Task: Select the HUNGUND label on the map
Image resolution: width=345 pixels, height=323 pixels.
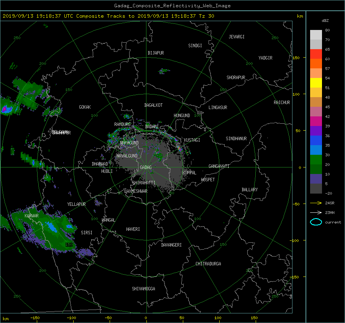Action: 182,116
